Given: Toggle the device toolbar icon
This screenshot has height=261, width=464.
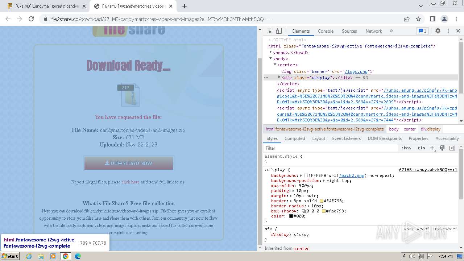Looking at the screenshot, I should click(279, 31).
